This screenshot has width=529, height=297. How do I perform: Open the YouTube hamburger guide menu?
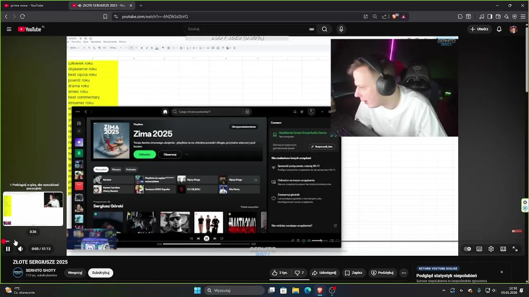(x=9, y=29)
